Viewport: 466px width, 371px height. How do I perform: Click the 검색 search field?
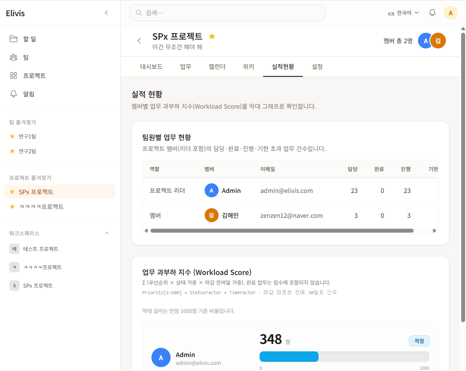point(227,13)
